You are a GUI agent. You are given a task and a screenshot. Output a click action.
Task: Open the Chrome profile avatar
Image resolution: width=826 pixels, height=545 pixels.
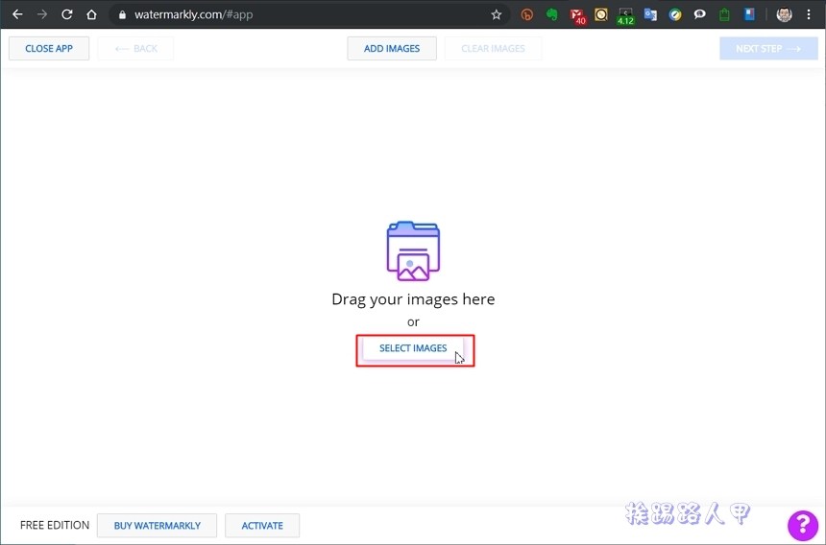784,14
